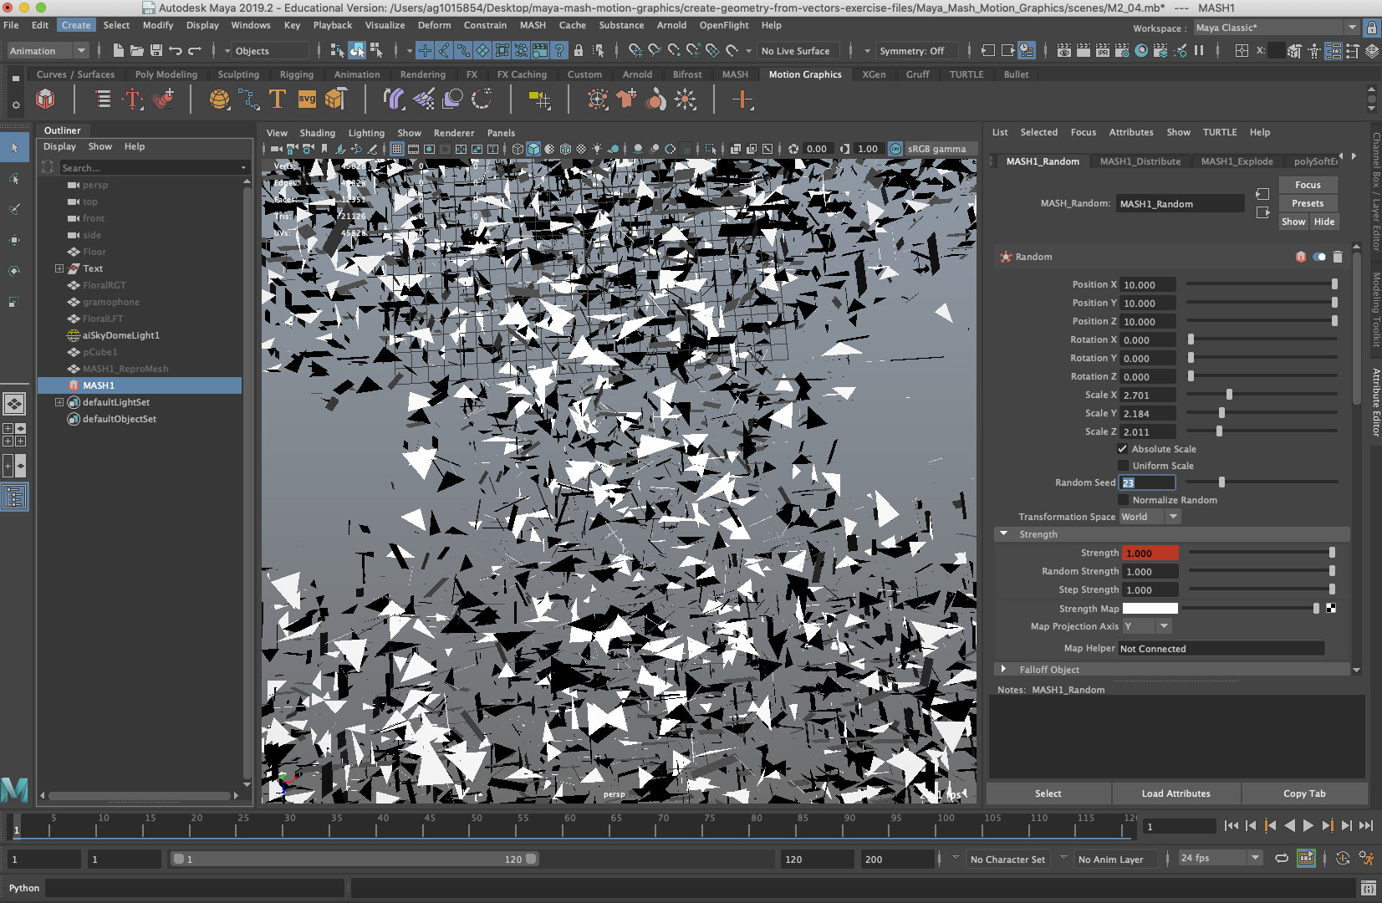Check the Normalize Random option
Image resolution: width=1382 pixels, height=903 pixels.
point(1123,500)
